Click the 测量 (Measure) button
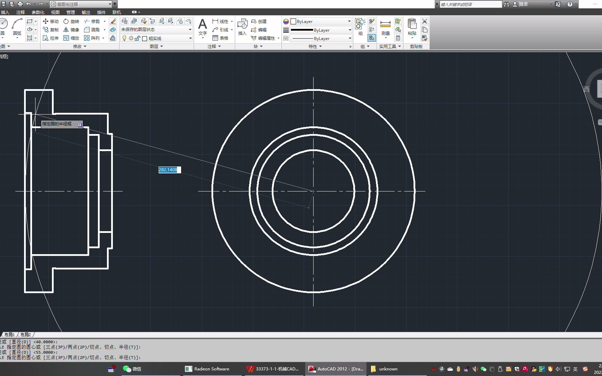602x376 pixels. tap(385, 28)
